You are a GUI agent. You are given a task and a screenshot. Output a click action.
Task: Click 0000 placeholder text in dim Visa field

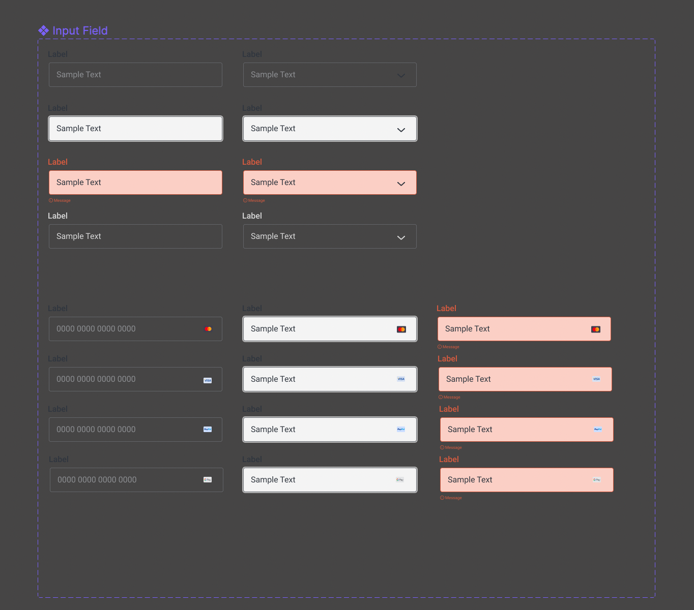[96, 379]
